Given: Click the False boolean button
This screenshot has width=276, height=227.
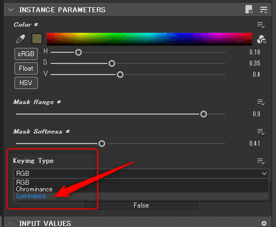Looking at the screenshot, I should [x=141, y=205].
